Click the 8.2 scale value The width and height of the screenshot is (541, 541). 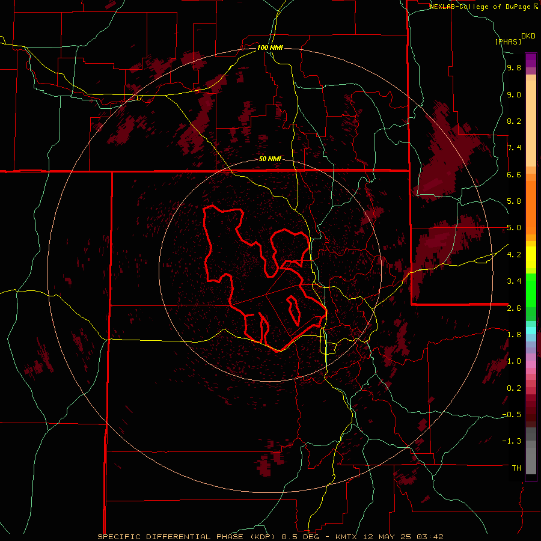(x=514, y=121)
